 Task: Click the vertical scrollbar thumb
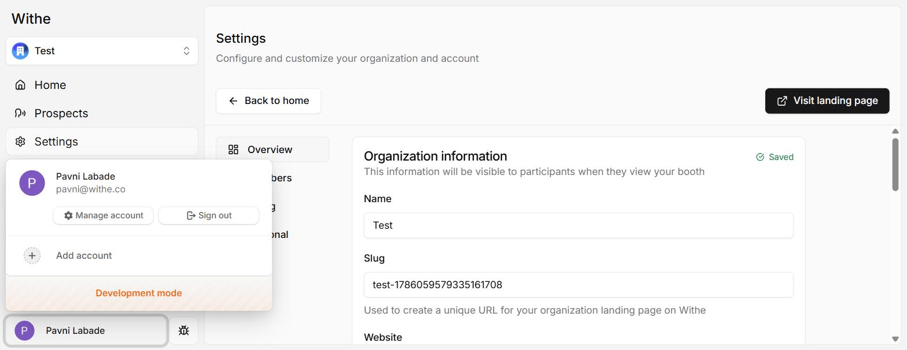(895, 164)
